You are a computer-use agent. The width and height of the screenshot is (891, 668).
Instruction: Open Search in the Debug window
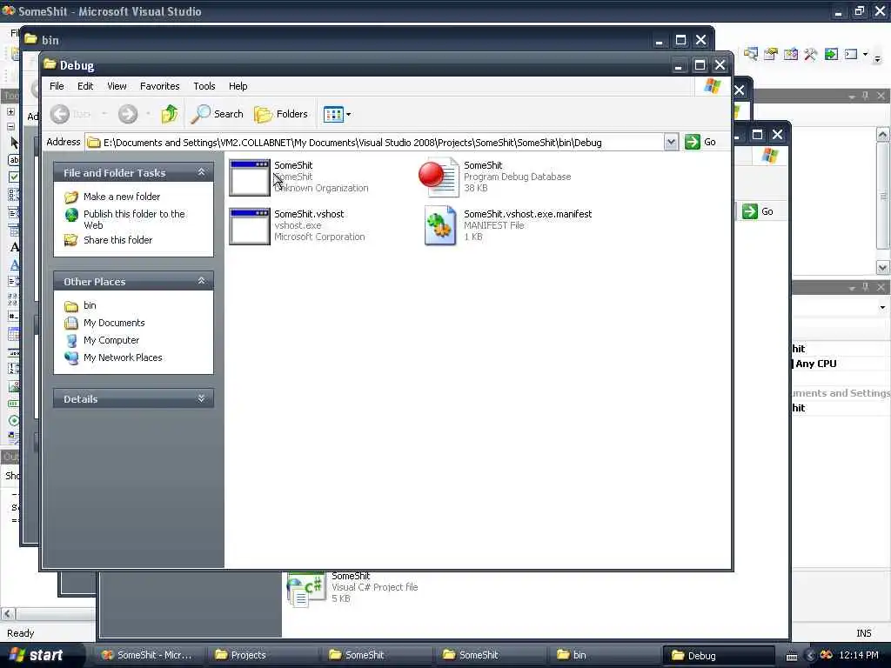[217, 114]
